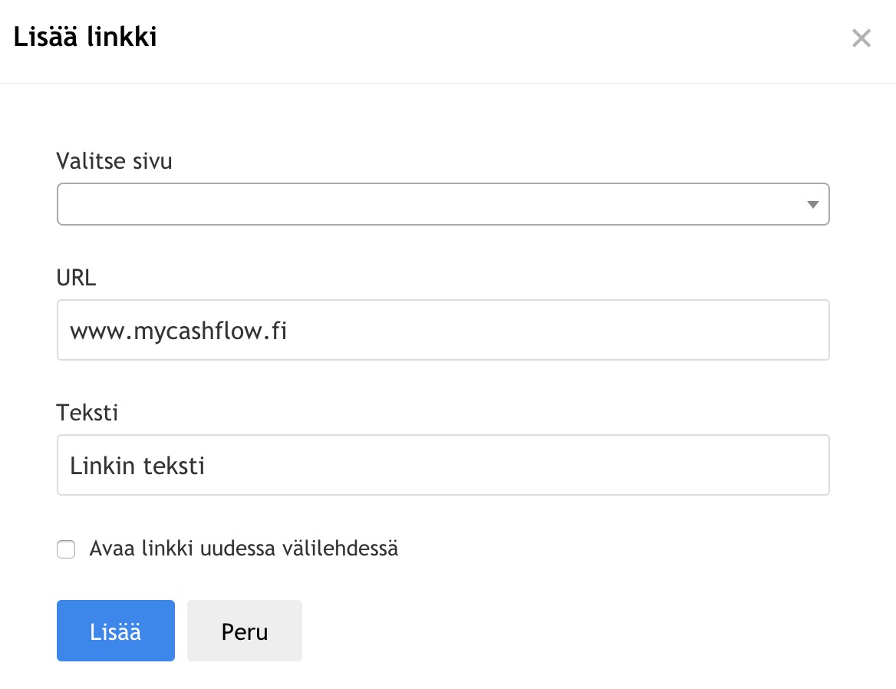Close the Lisää linkki dialog
This screenshot has height=689, width=896.
[861, 38]
